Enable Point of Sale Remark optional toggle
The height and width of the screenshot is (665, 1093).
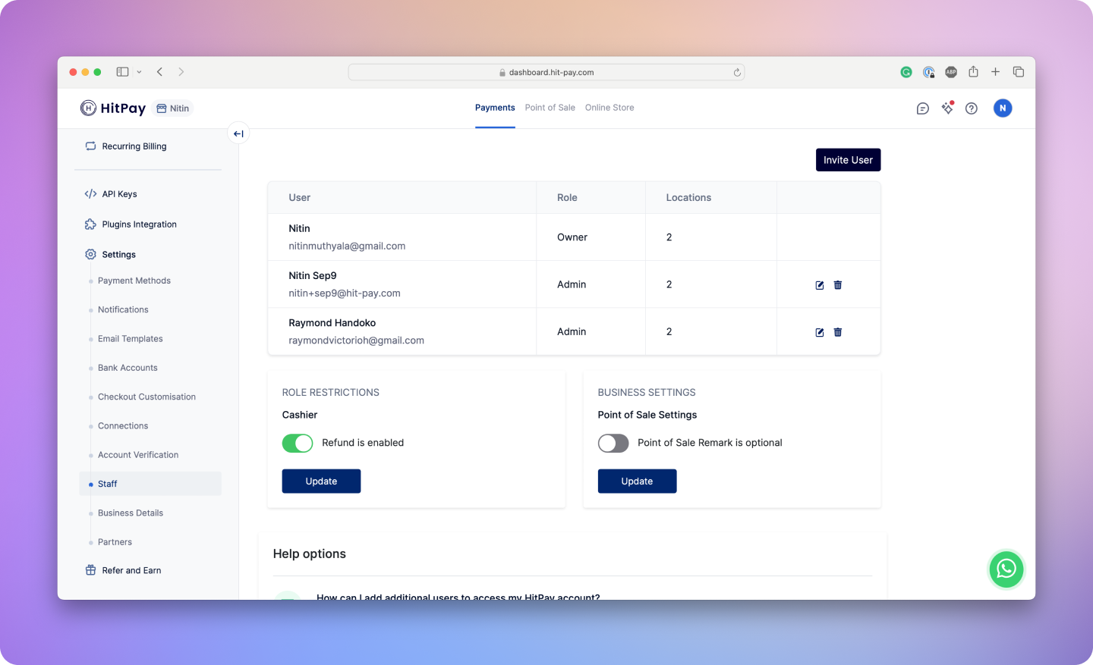(x=613, y=444)
